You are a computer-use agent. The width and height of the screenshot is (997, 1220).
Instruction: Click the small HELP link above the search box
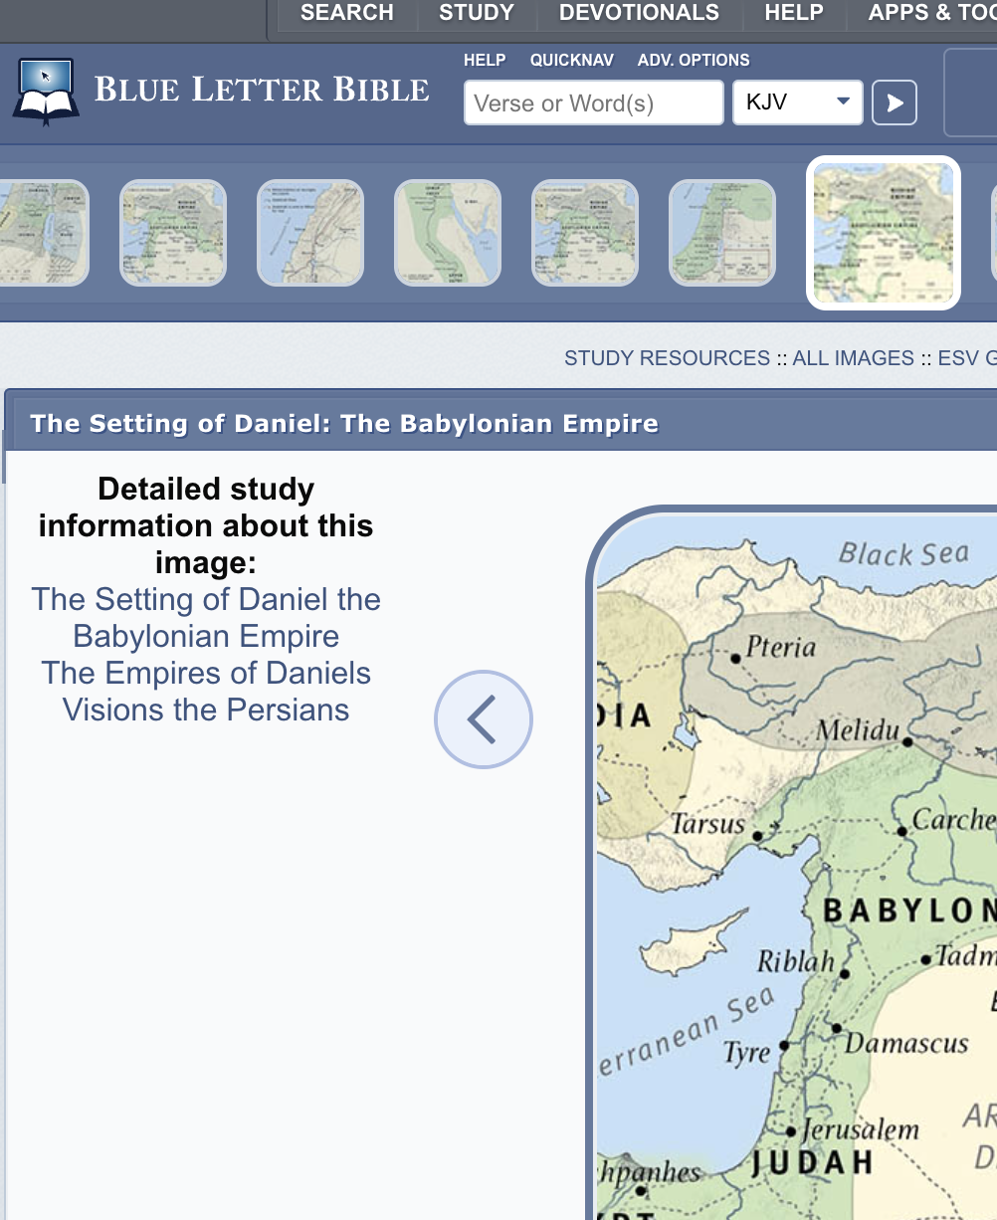pos(485,60)
